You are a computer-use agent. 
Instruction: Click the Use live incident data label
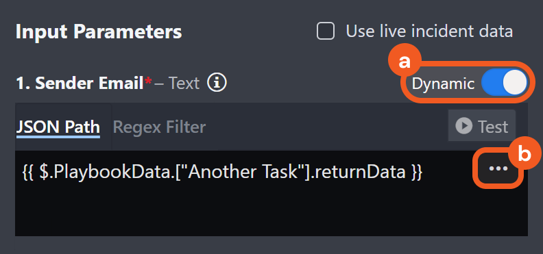tap(429, 31)
